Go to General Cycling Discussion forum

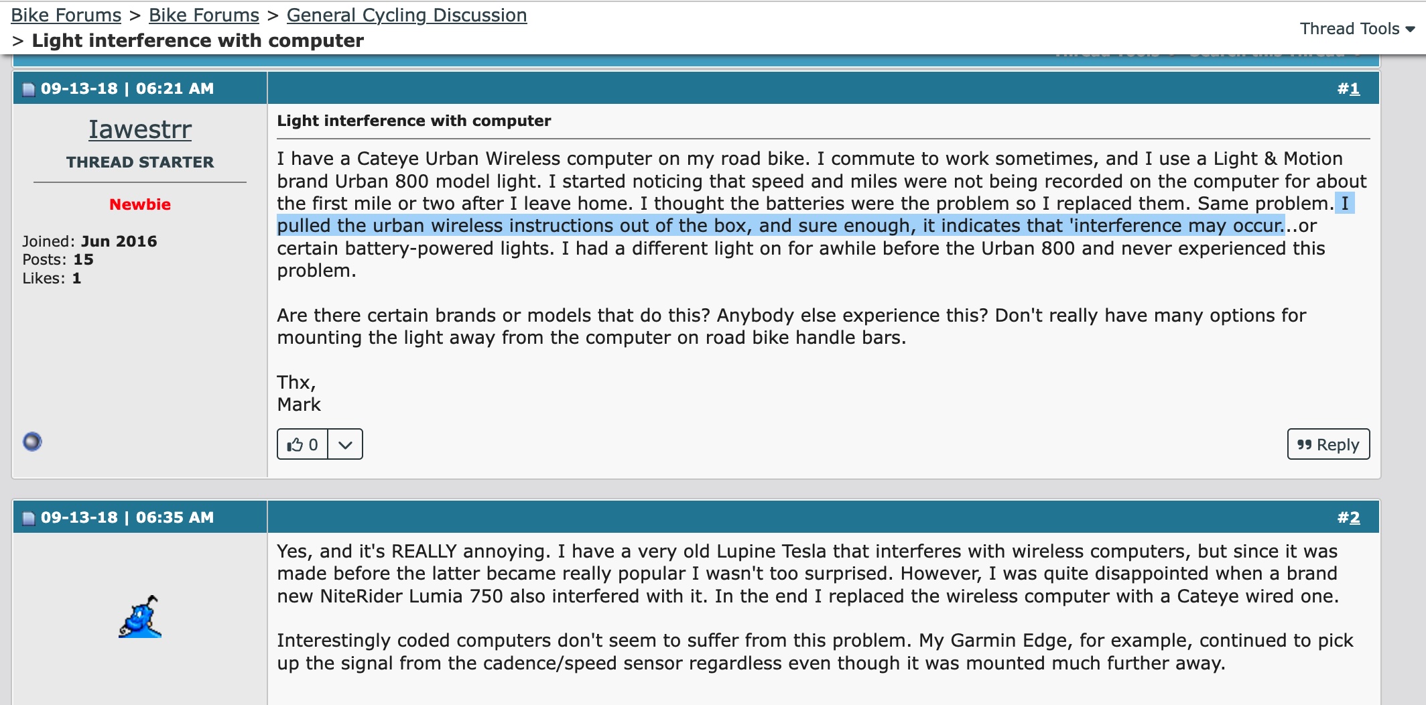[x=406, y=15]
